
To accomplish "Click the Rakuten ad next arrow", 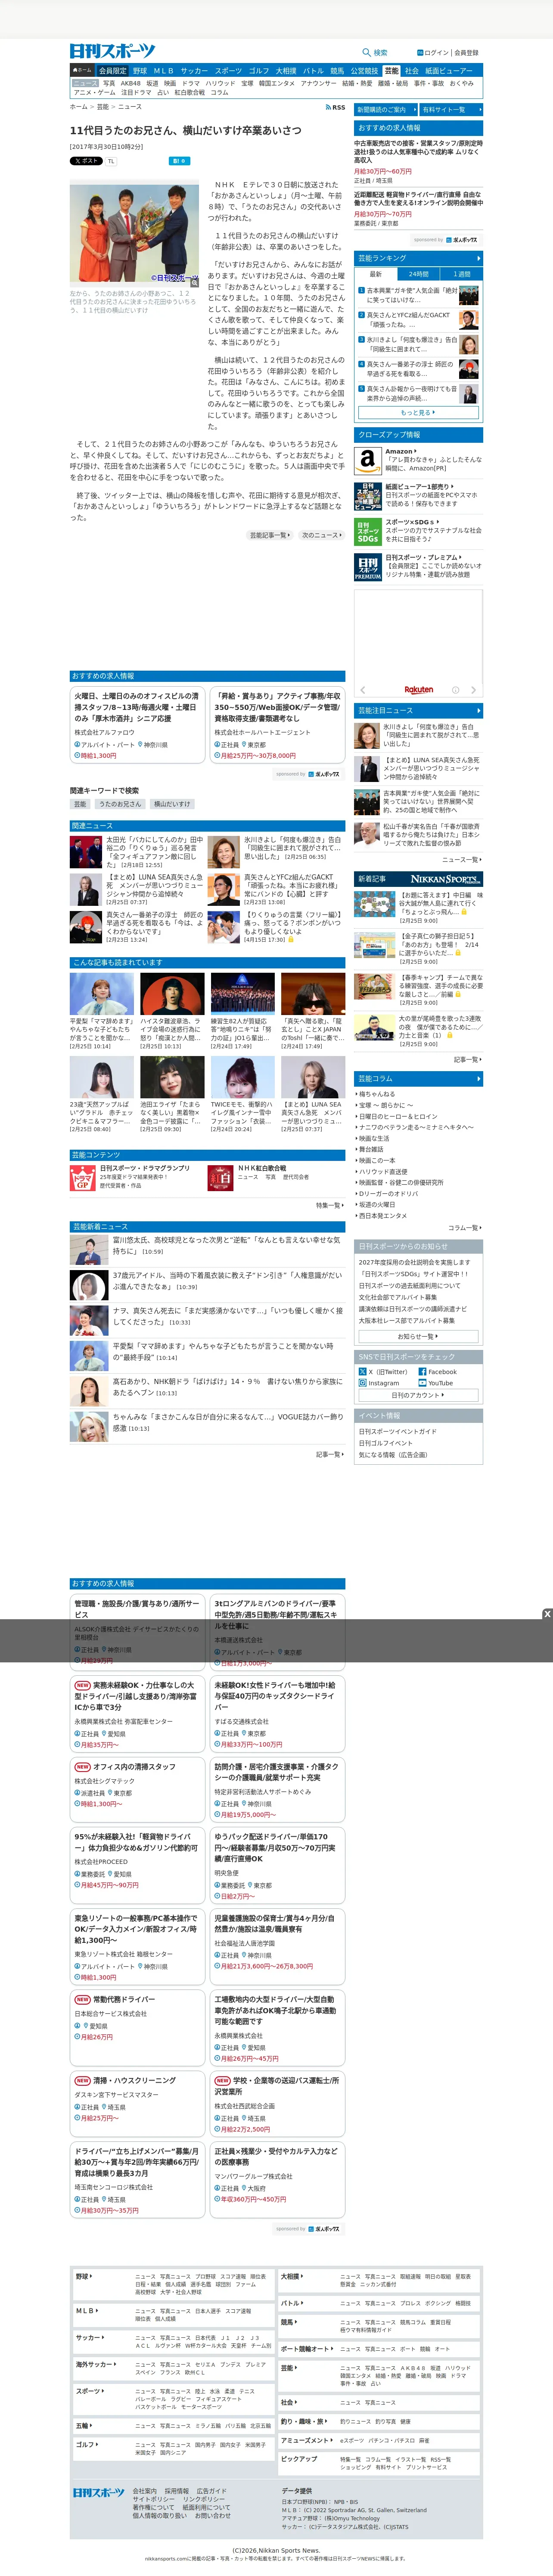I will tap(473, 690).
